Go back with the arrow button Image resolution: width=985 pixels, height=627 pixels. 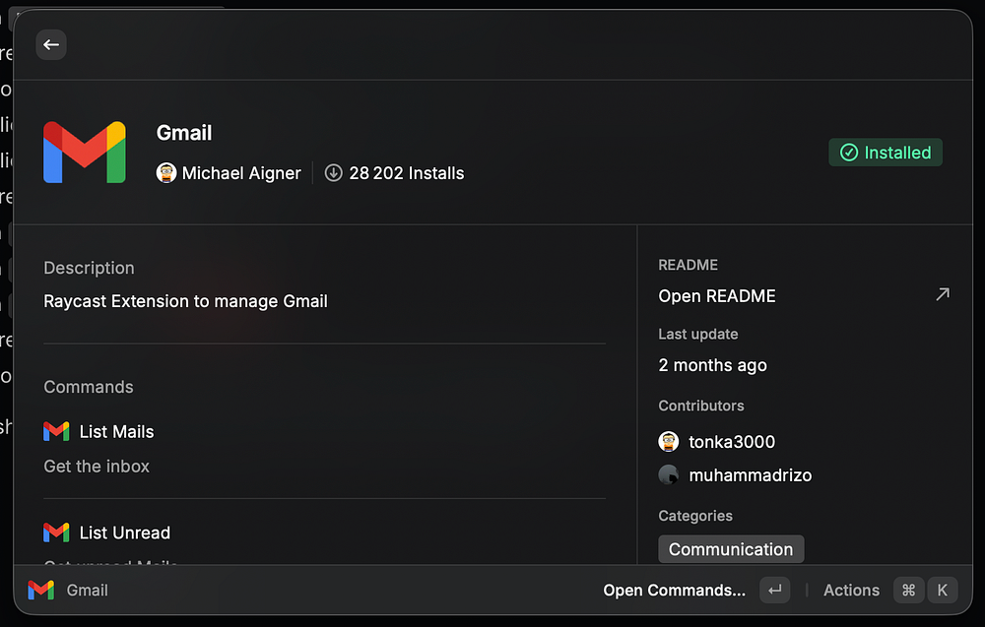tap(51, 44)
